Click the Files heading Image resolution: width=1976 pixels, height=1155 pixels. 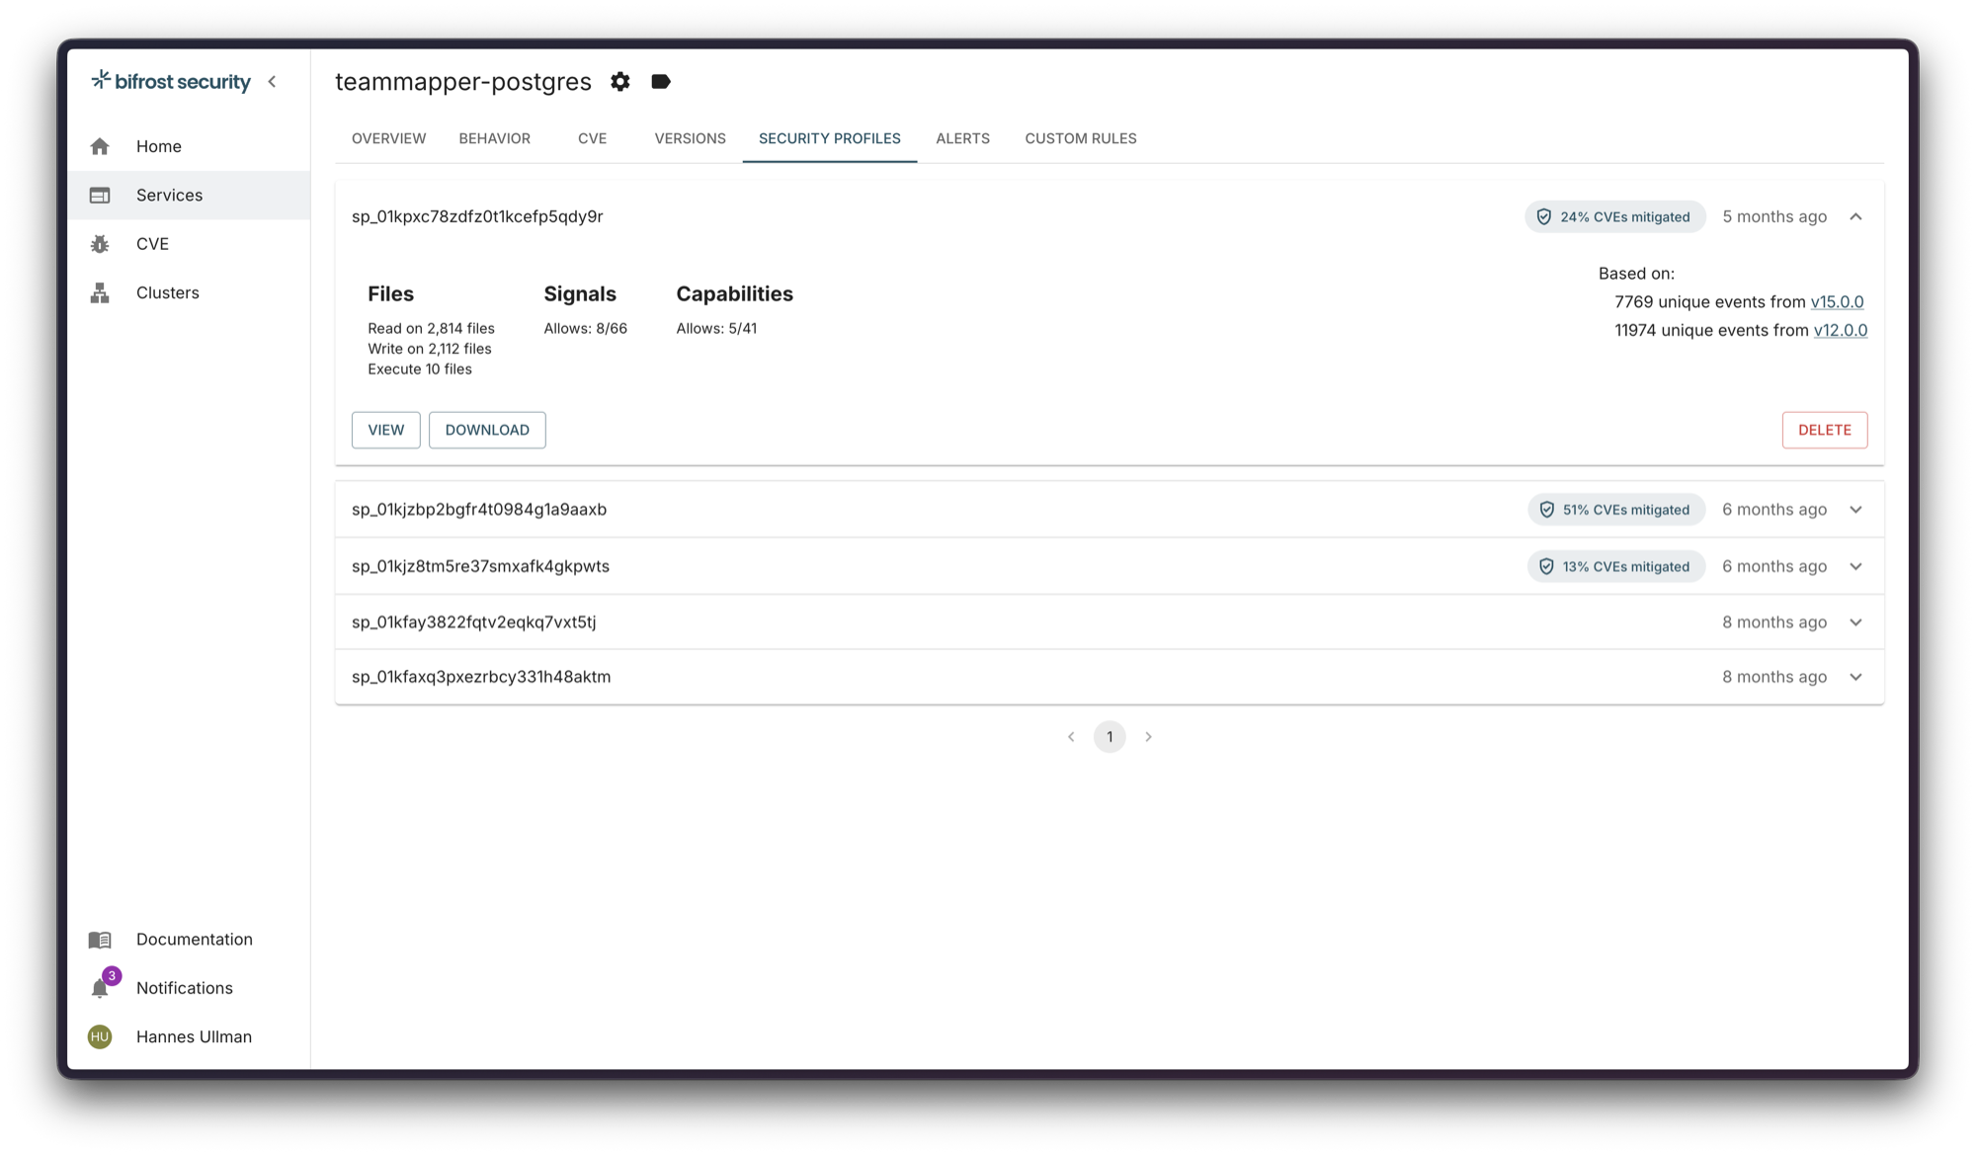coord(391,294)
